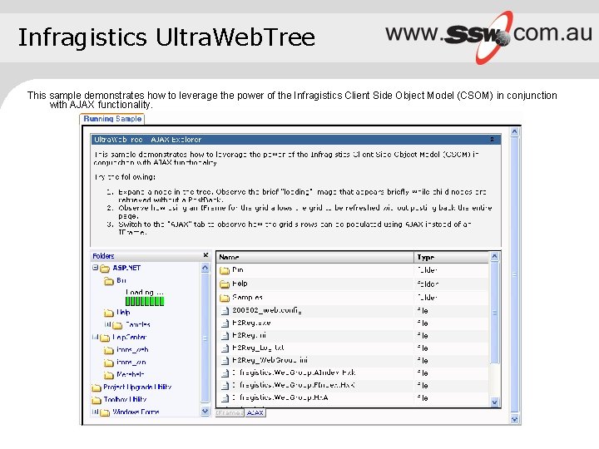Click the Folders panel title
Screen dimensions: 599x449
103,256
